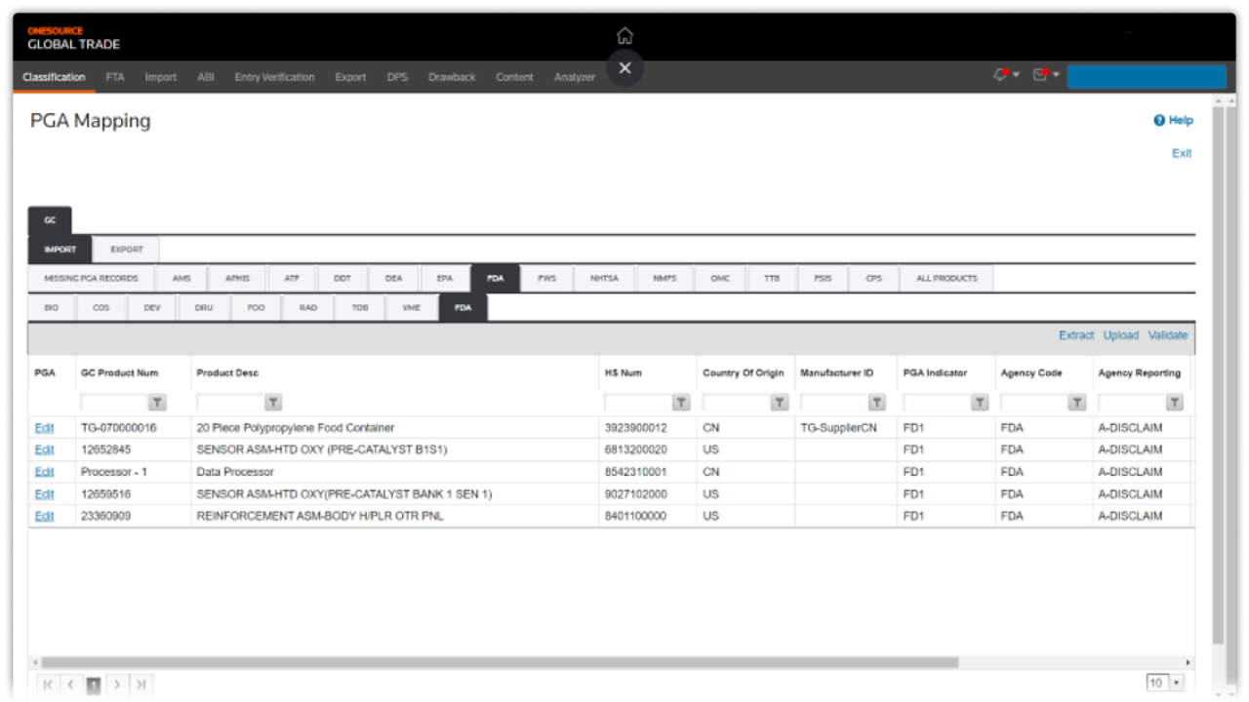
Task: Click the Help question mark icon
Action: point(1159,121)
